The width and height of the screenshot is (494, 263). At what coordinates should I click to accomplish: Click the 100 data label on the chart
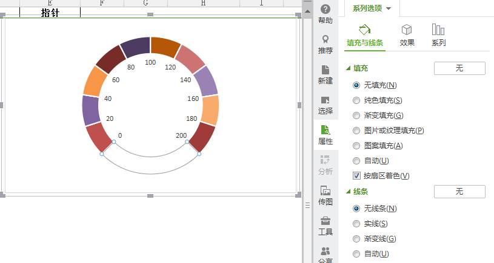click(x=150, y=62)
